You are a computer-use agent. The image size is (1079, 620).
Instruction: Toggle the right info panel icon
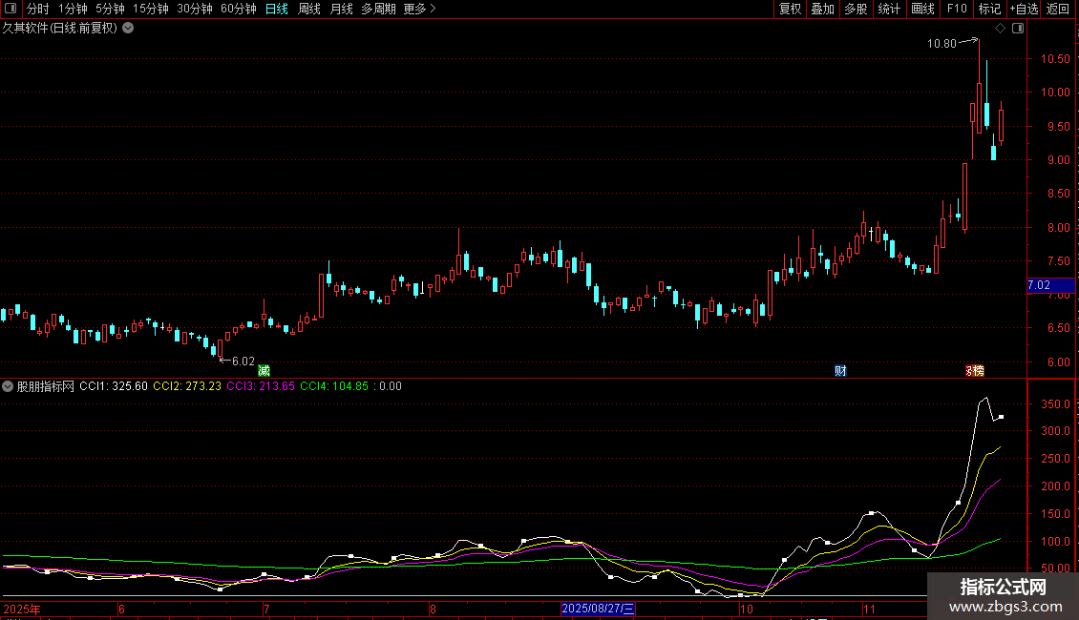(x=1018, y=29)
